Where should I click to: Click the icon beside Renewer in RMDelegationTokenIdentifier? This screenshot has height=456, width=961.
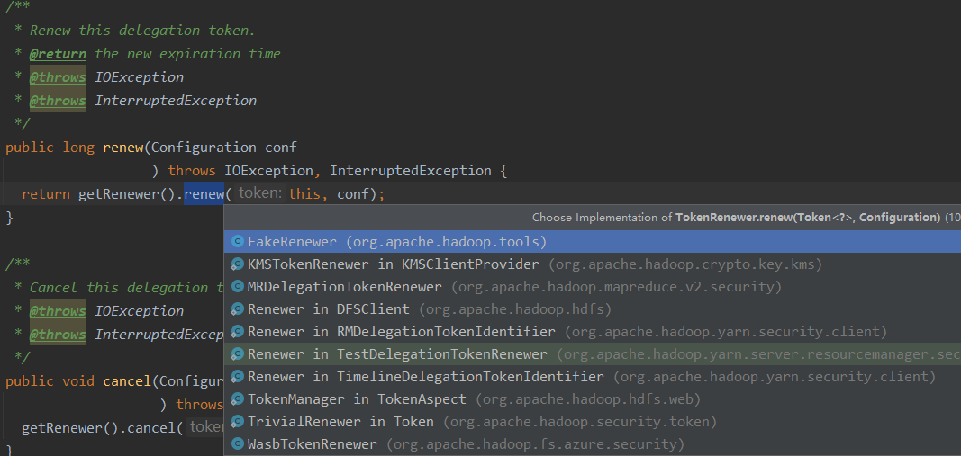[x=238, y=332]
